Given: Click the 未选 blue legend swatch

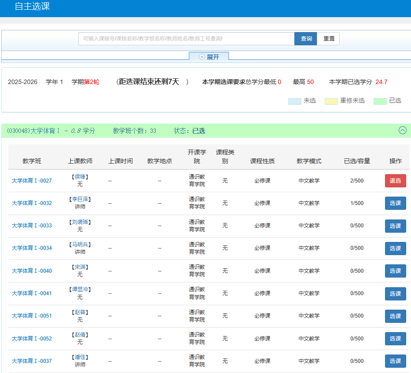Looking at the screenshot, I should point(294,101).
